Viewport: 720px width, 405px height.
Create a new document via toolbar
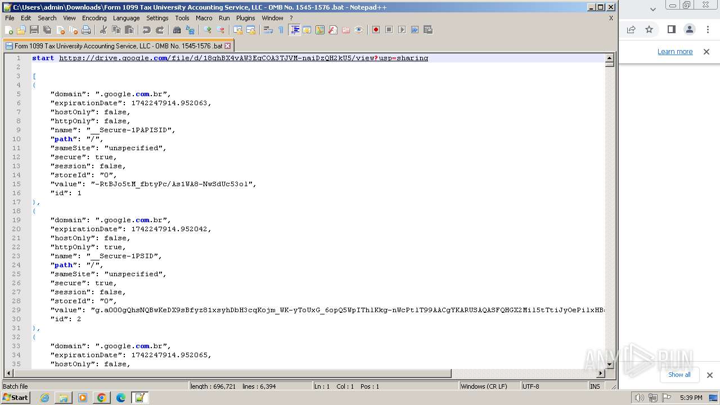click(x=9, y=30)
